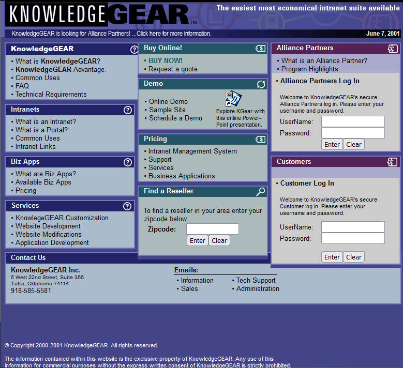Viewport: 403px width, 368px height.
Task: Open Application Development link
Action: 52,243
